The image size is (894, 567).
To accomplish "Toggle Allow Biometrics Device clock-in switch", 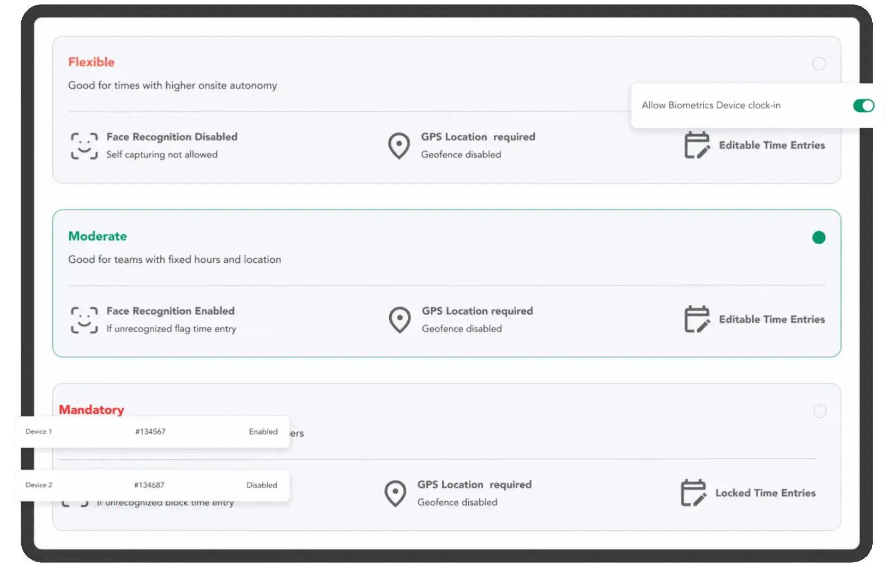I will tap(863, 106).
